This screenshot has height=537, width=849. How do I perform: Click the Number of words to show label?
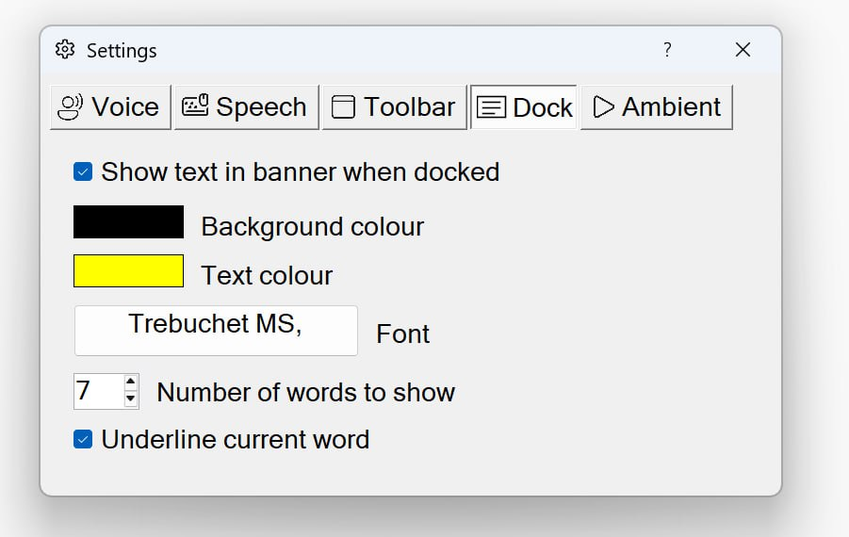305,393
